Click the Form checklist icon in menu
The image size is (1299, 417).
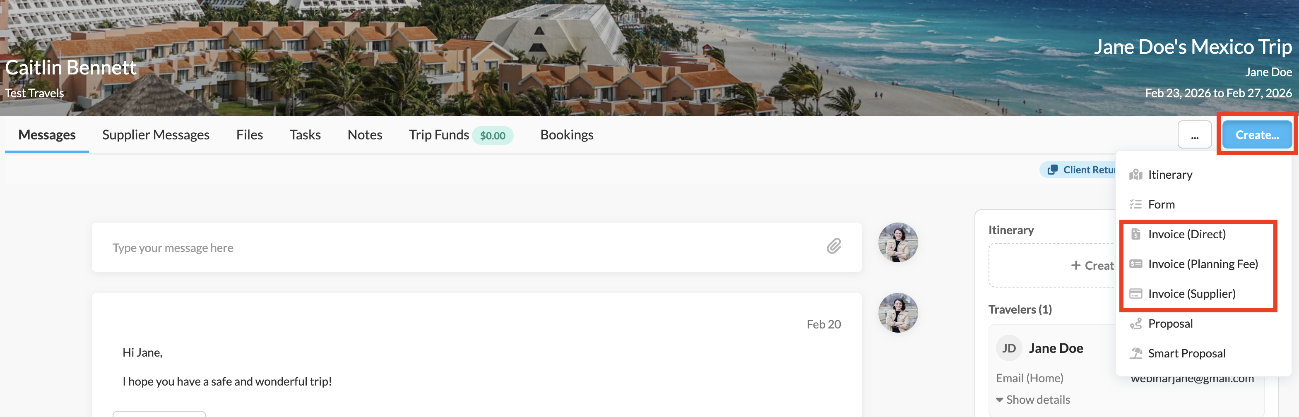[x=1135, y=204]
